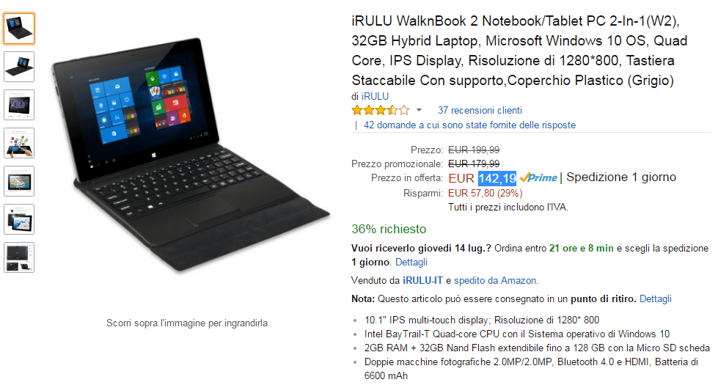Viewport: 718px width, 385px height.
Task: Select the seventh thumbnail showing tablet back
Action: click(x=19, y=257)
